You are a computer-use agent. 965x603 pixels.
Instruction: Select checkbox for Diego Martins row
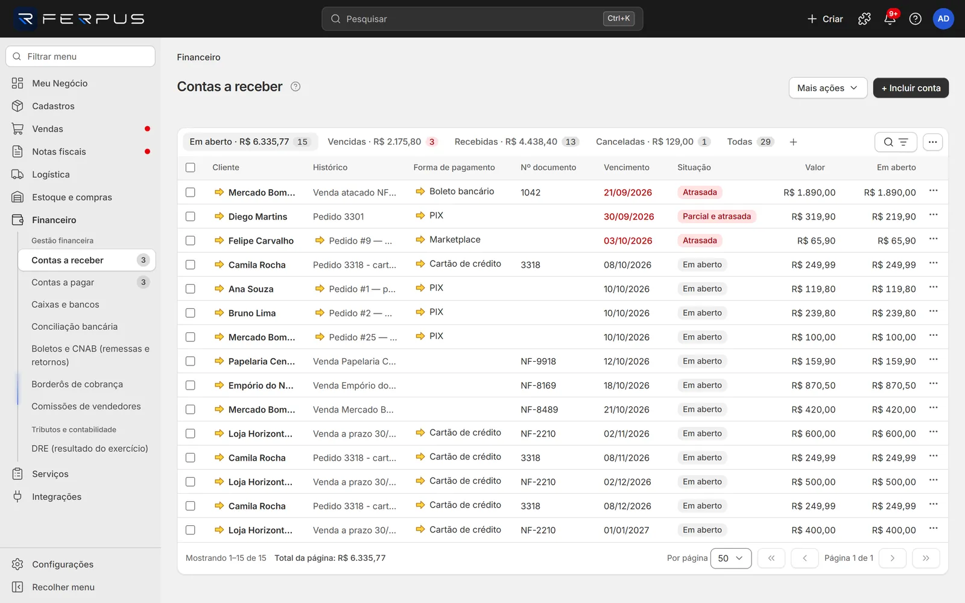pos(191,216)
